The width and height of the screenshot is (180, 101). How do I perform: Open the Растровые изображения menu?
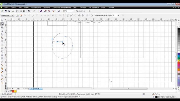62,8
